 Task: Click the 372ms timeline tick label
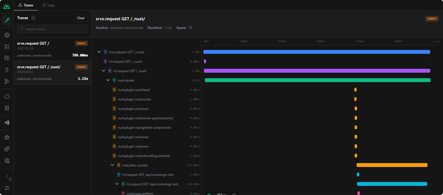pyautogui.click(x=282, y=41)
